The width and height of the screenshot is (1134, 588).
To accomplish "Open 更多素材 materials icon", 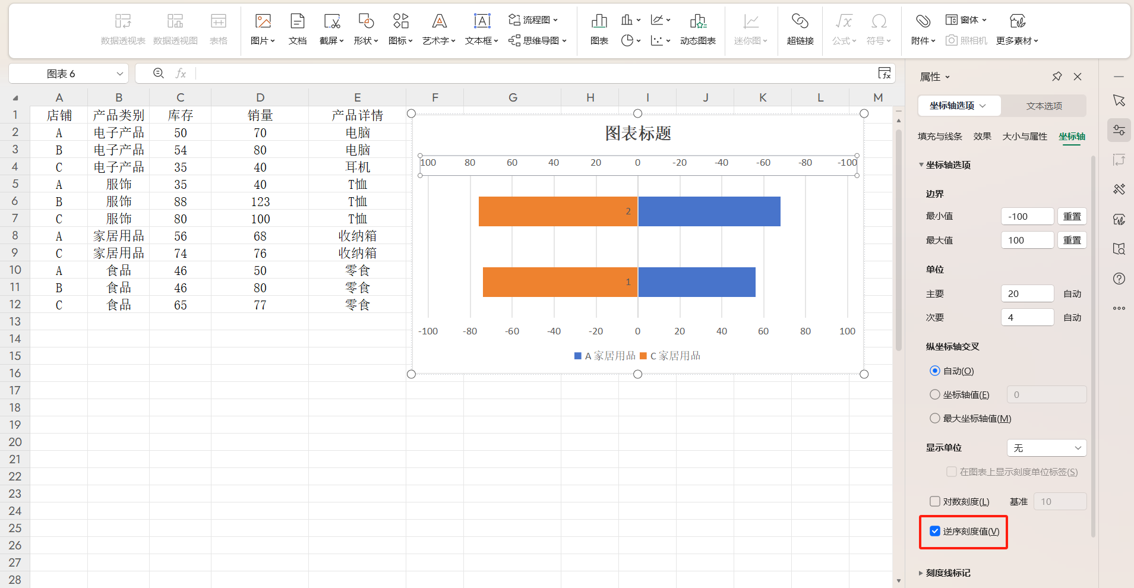I will [1017, 22].
